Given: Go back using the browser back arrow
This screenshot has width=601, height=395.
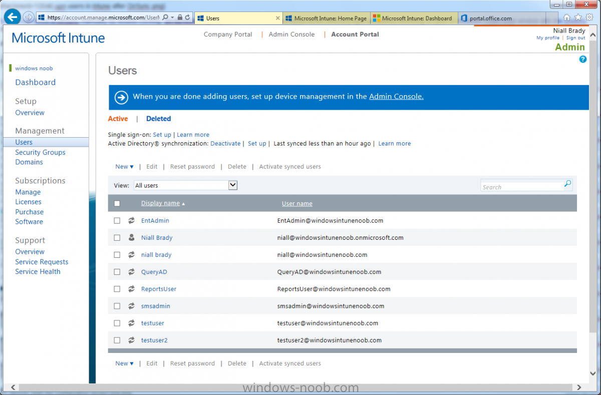Looking at the screenshot, I should coord(12,18).
